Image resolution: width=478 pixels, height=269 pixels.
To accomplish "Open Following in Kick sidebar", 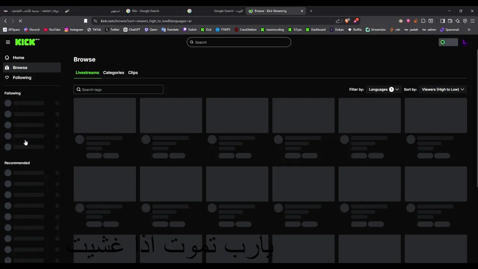I will tap(32, 78).
